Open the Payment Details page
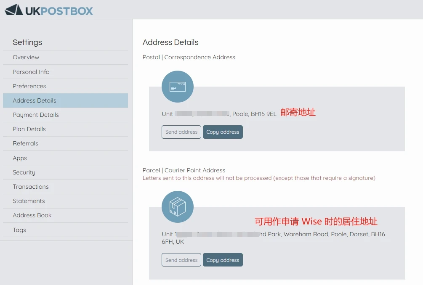The height and width of the screenshot is (285, 423). click(36, 115)
